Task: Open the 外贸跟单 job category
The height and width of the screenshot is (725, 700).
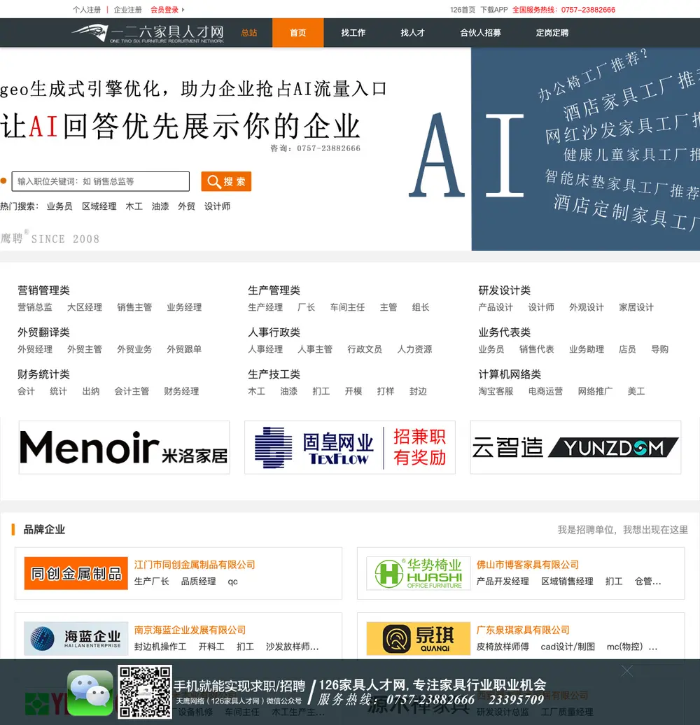Action: 184,349
